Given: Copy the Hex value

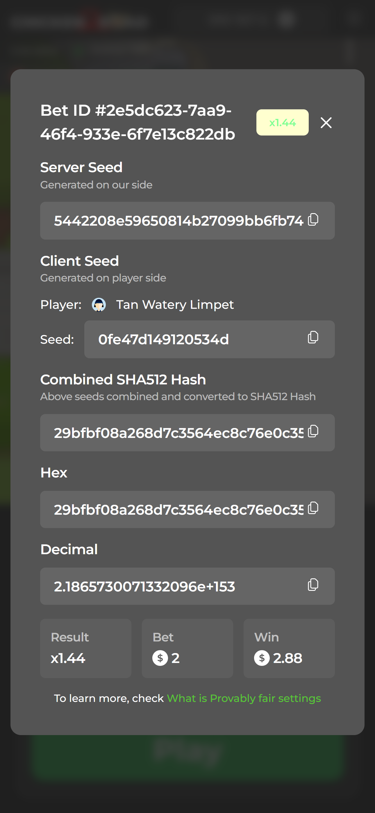Looking at the screenshot, I should (313, 508).
